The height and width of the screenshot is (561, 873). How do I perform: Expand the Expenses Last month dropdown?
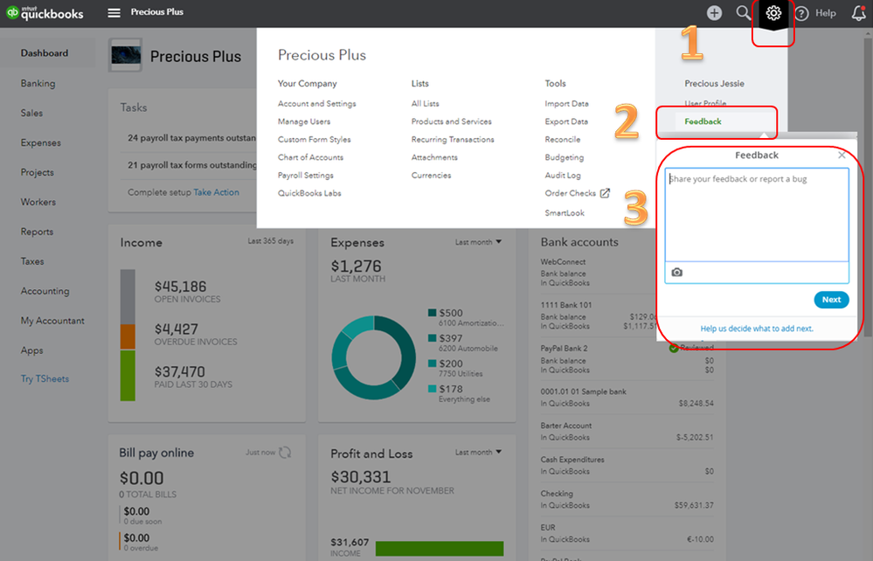478,242
